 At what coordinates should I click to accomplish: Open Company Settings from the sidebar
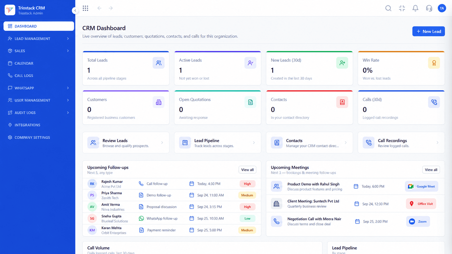click(x=39, y=137)
